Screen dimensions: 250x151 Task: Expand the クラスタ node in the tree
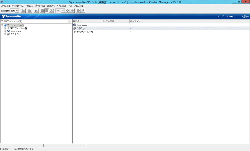point(5,34)
